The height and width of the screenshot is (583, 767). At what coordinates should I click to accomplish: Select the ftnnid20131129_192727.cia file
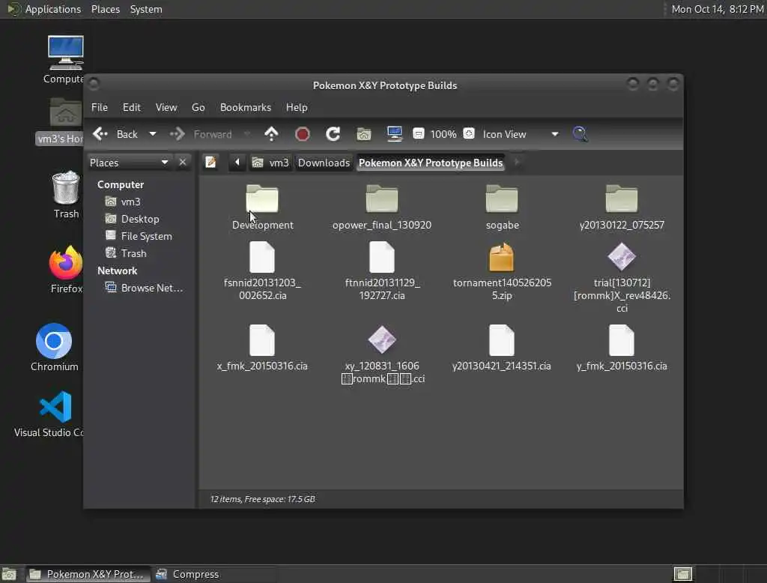click(382, 272)
